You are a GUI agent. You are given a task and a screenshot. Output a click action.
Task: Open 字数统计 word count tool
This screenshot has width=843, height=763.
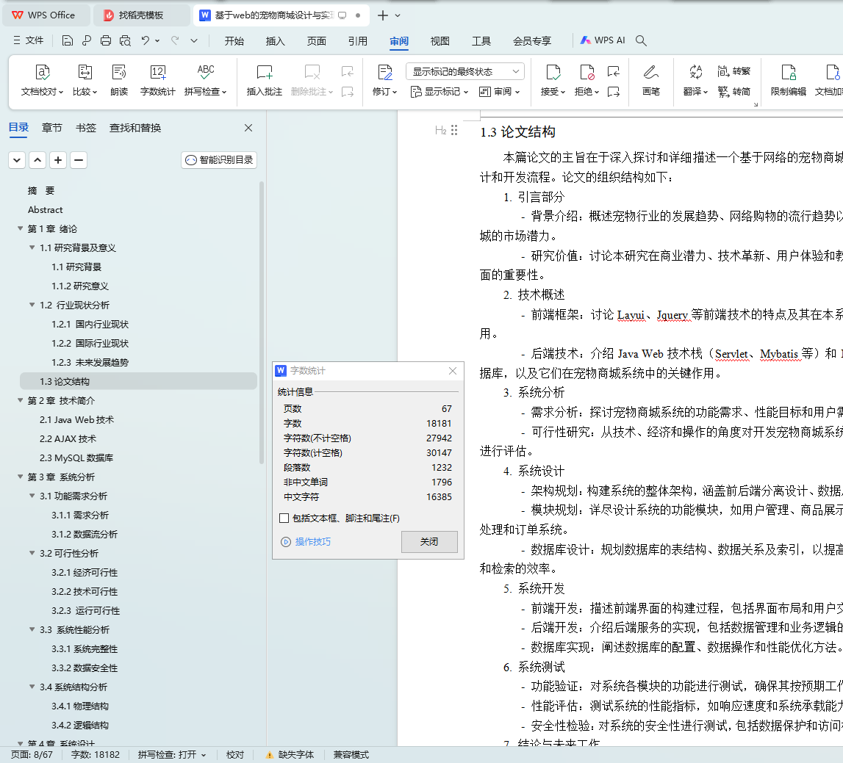point(157,79)
